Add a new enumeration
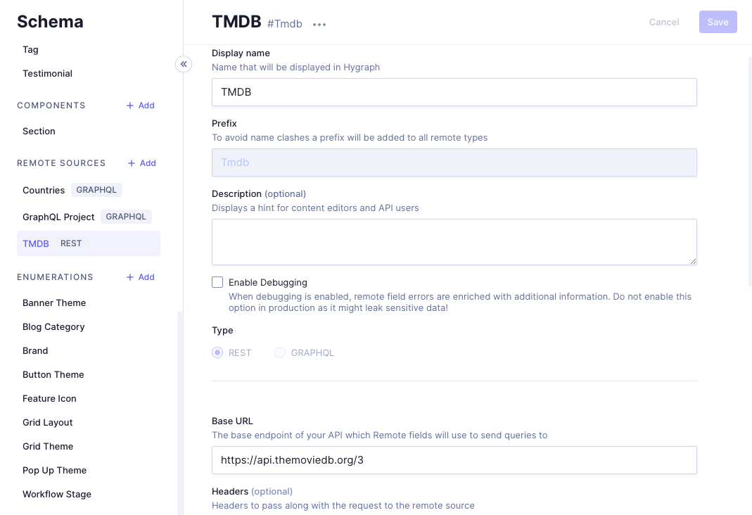This screenshot has width=752, height=515. (141, 277)
